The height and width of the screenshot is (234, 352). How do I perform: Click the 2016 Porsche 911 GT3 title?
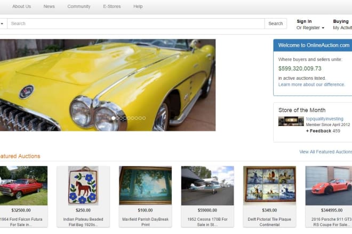pyautogui.click(x=331, y=222)
